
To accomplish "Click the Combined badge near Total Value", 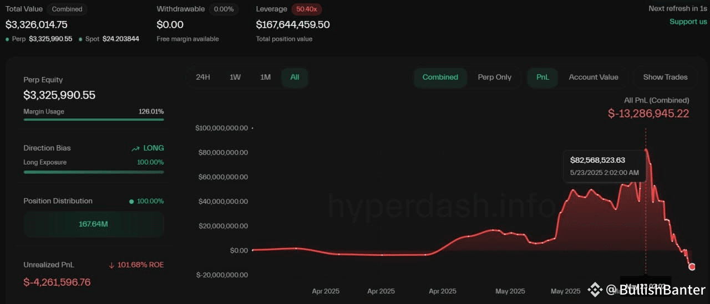I will pyautogui.click(x=67, y=9).
